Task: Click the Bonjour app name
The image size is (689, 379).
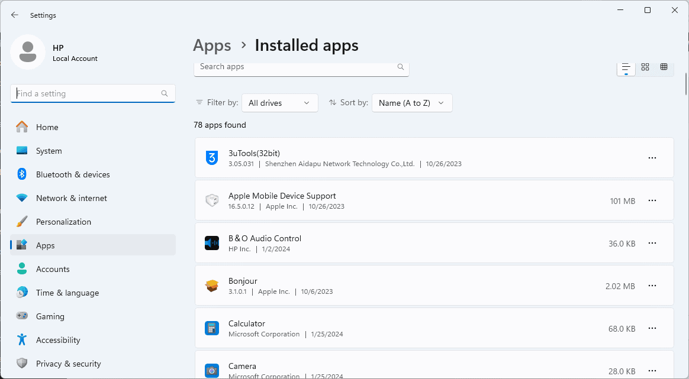Action: coord(243,281)
